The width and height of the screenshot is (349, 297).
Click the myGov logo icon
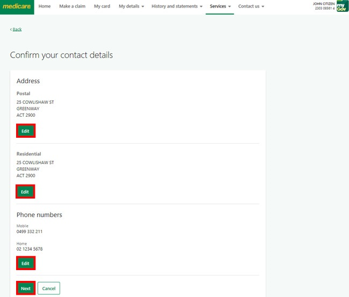[342, 6]
